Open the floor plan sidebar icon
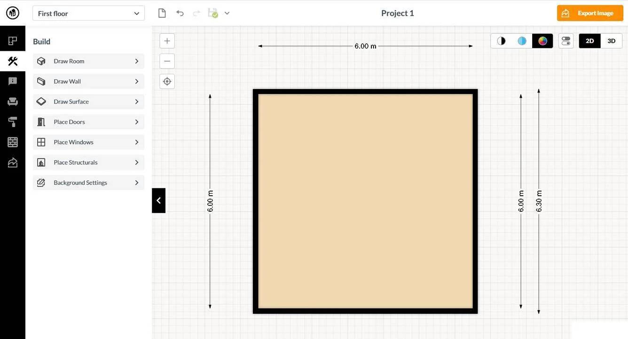Viewport: 628px width, 339px height. coord(13,41)
